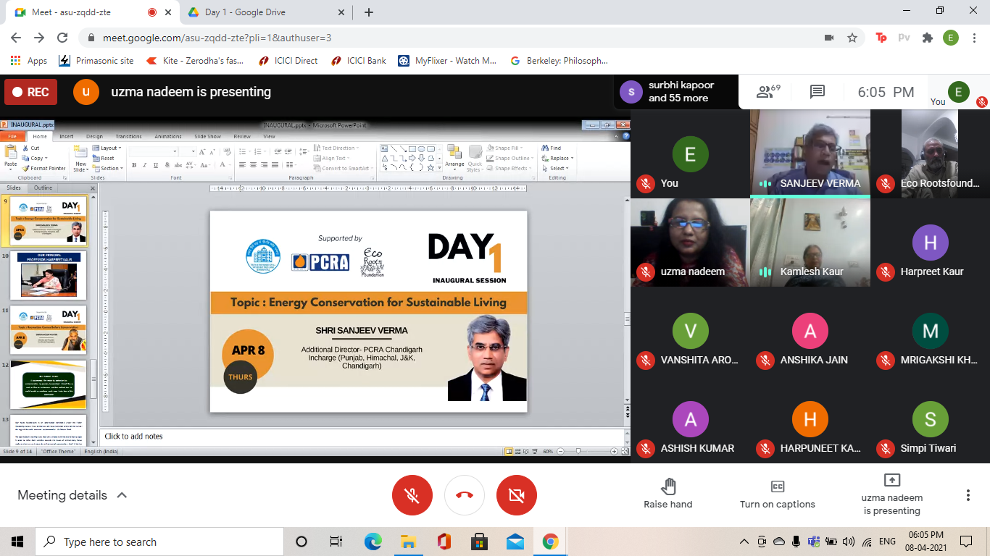The image size is (990, 556).
Task: Bookmark this page with star icon
Action: pyautogui.click(x=852, y=38)
